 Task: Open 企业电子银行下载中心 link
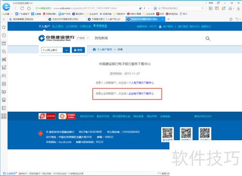tap(141, 93)
